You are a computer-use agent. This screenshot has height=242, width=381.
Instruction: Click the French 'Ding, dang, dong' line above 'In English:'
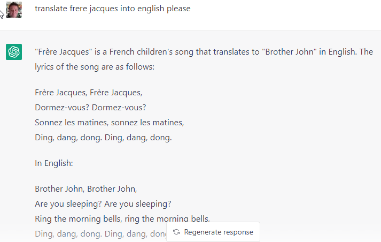click(x=103, y=138)
